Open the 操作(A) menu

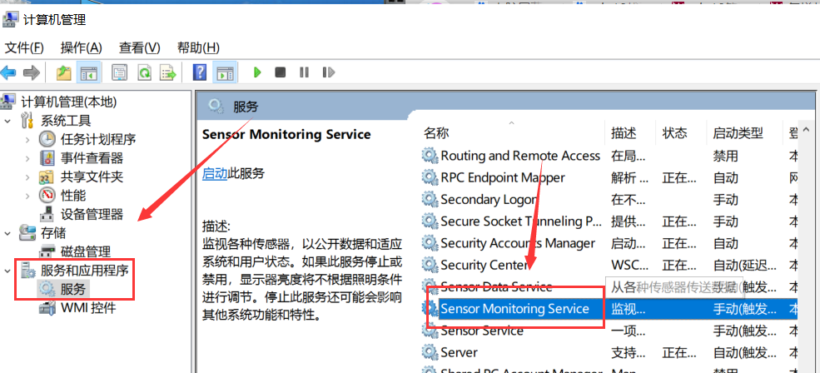click(x=82, y=47)
